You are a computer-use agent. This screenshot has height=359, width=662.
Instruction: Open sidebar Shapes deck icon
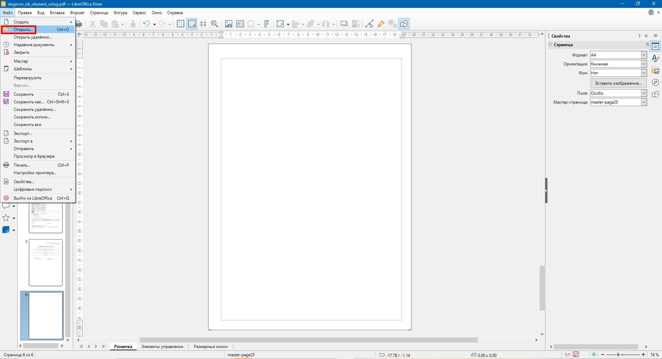tap(655, 94)
